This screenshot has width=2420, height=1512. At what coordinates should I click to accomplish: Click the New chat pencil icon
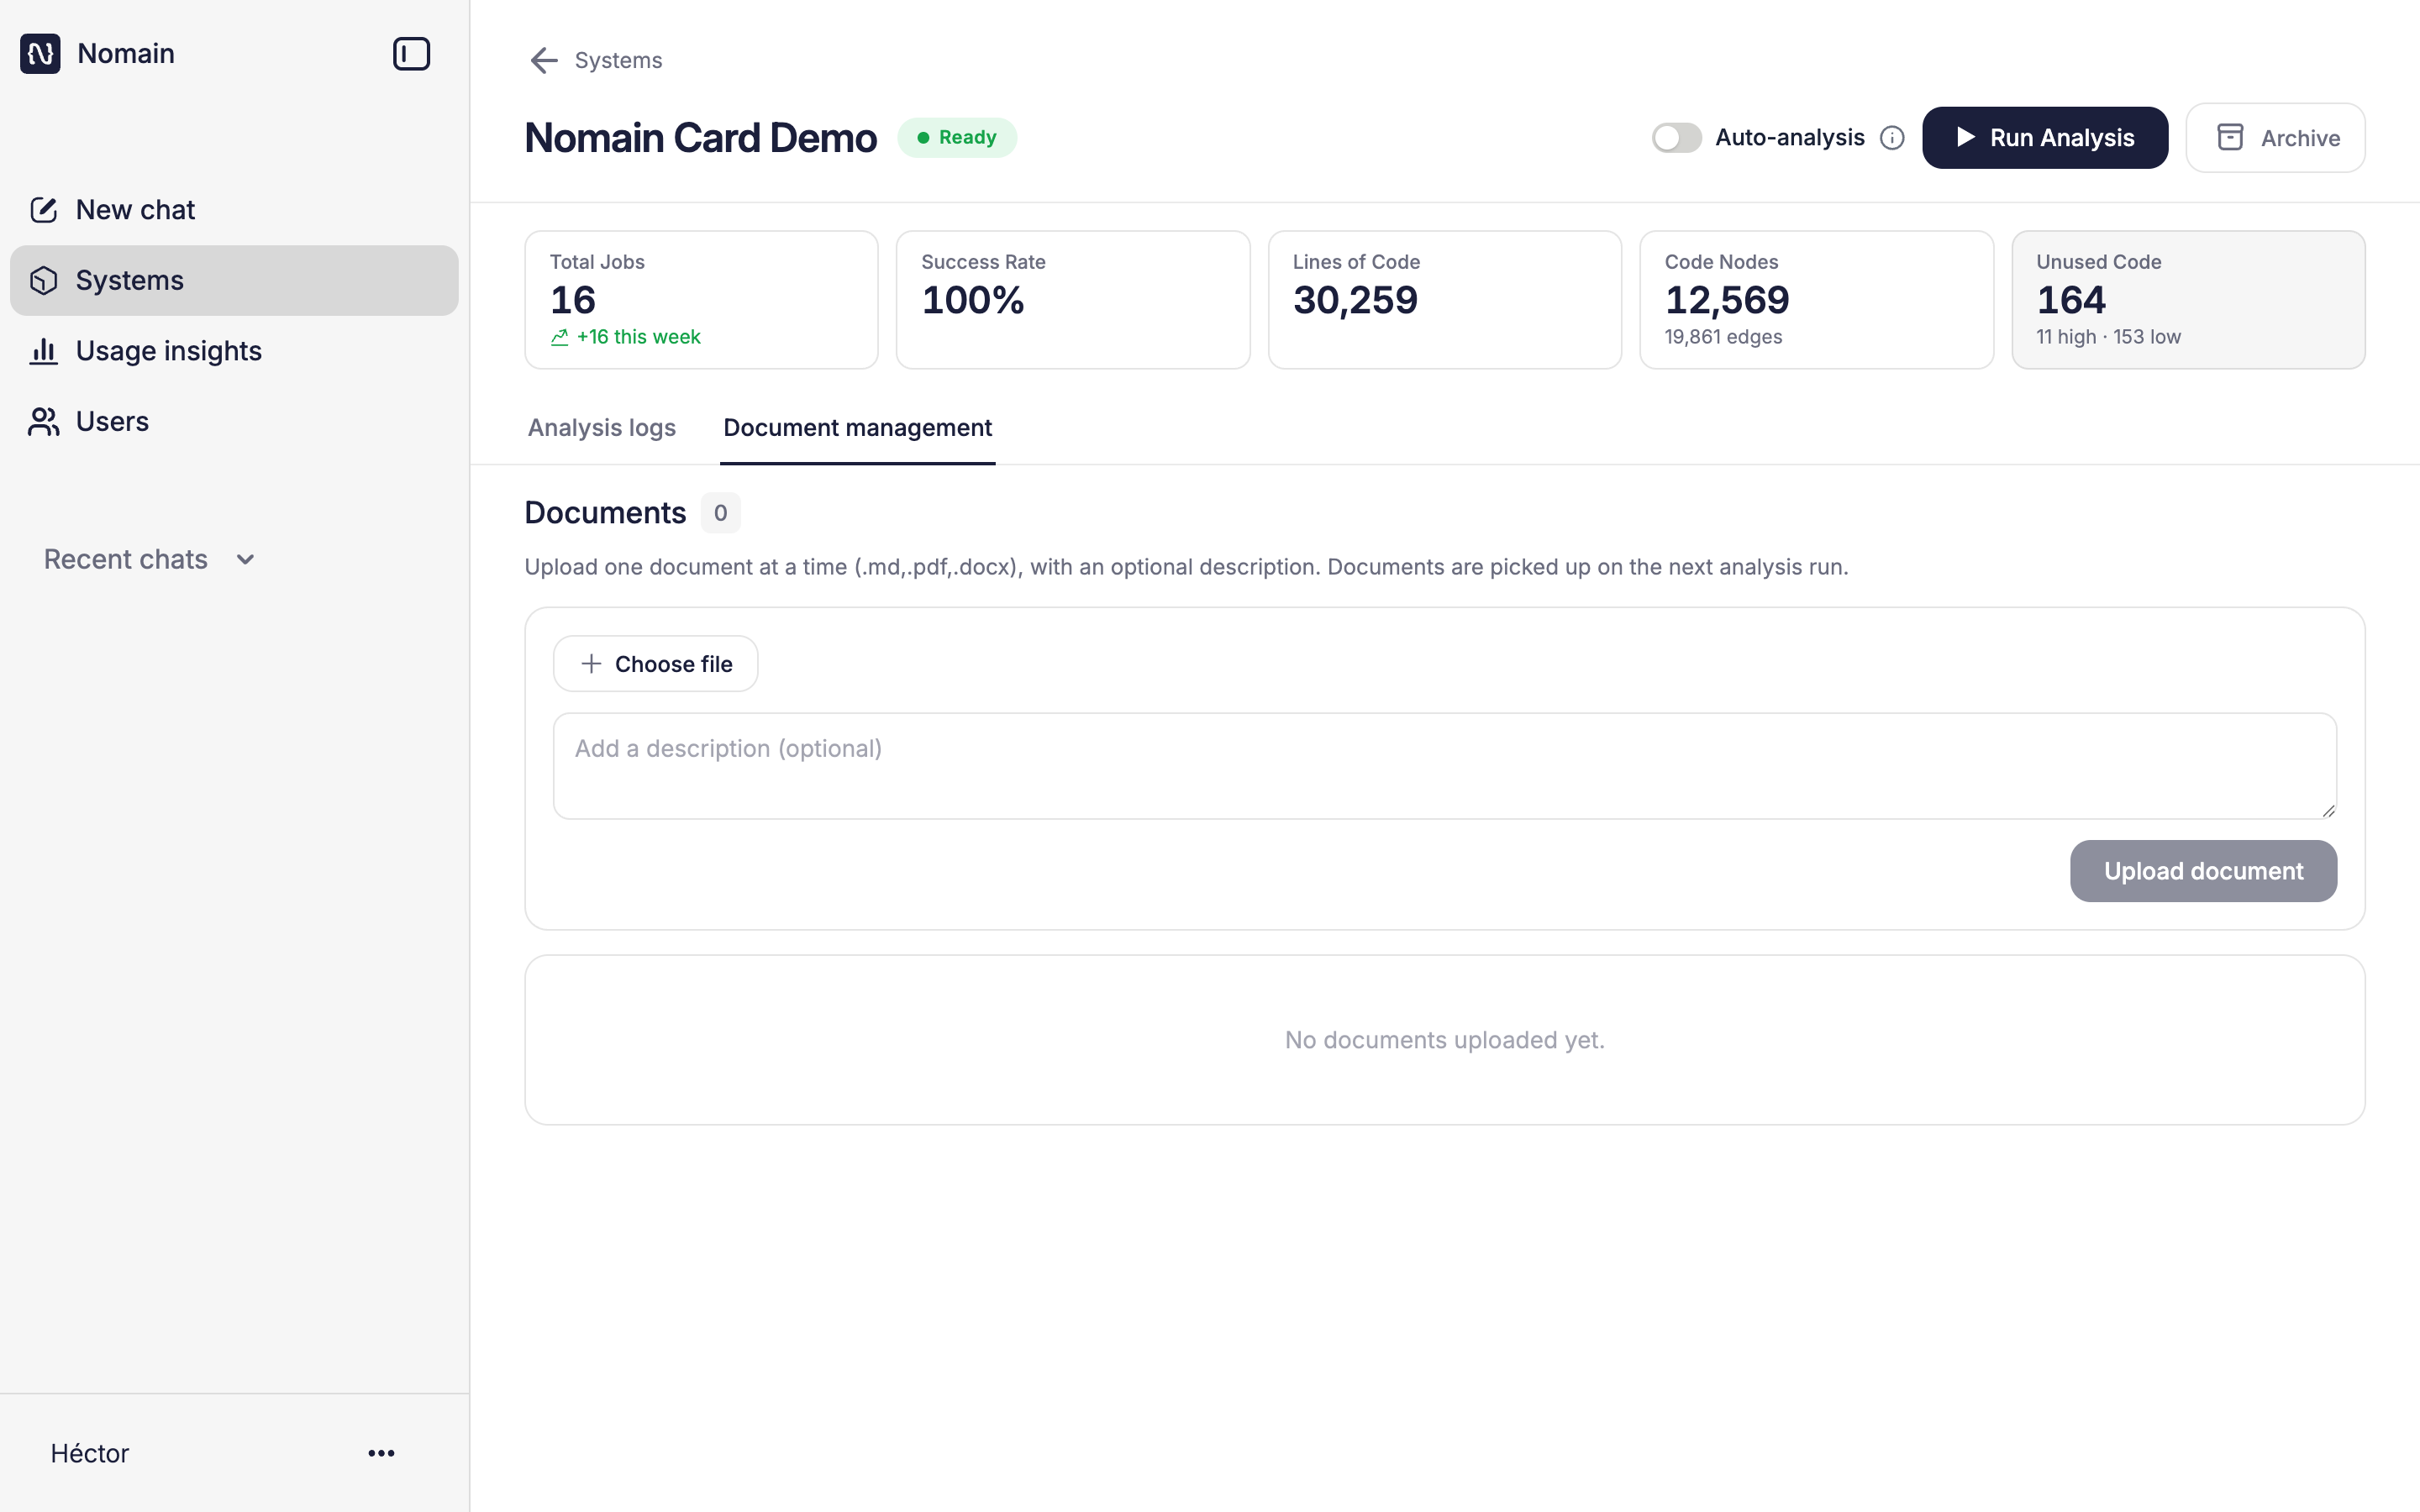pyautogui.click(x=43, y=210)
